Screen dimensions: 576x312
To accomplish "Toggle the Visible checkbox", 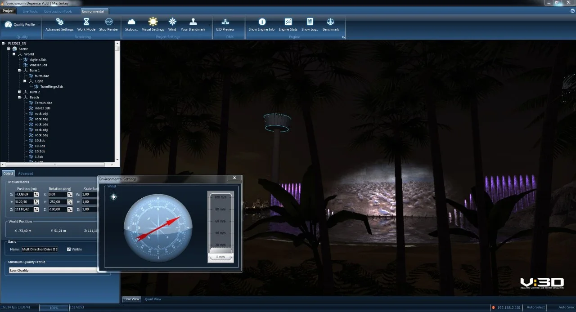I will click(69, 249).
